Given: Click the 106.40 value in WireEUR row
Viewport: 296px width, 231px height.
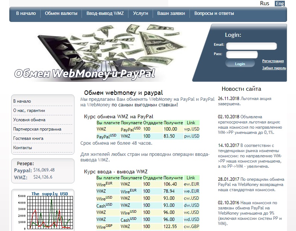Looking at the screenshot, I should [x=170, y=184].
